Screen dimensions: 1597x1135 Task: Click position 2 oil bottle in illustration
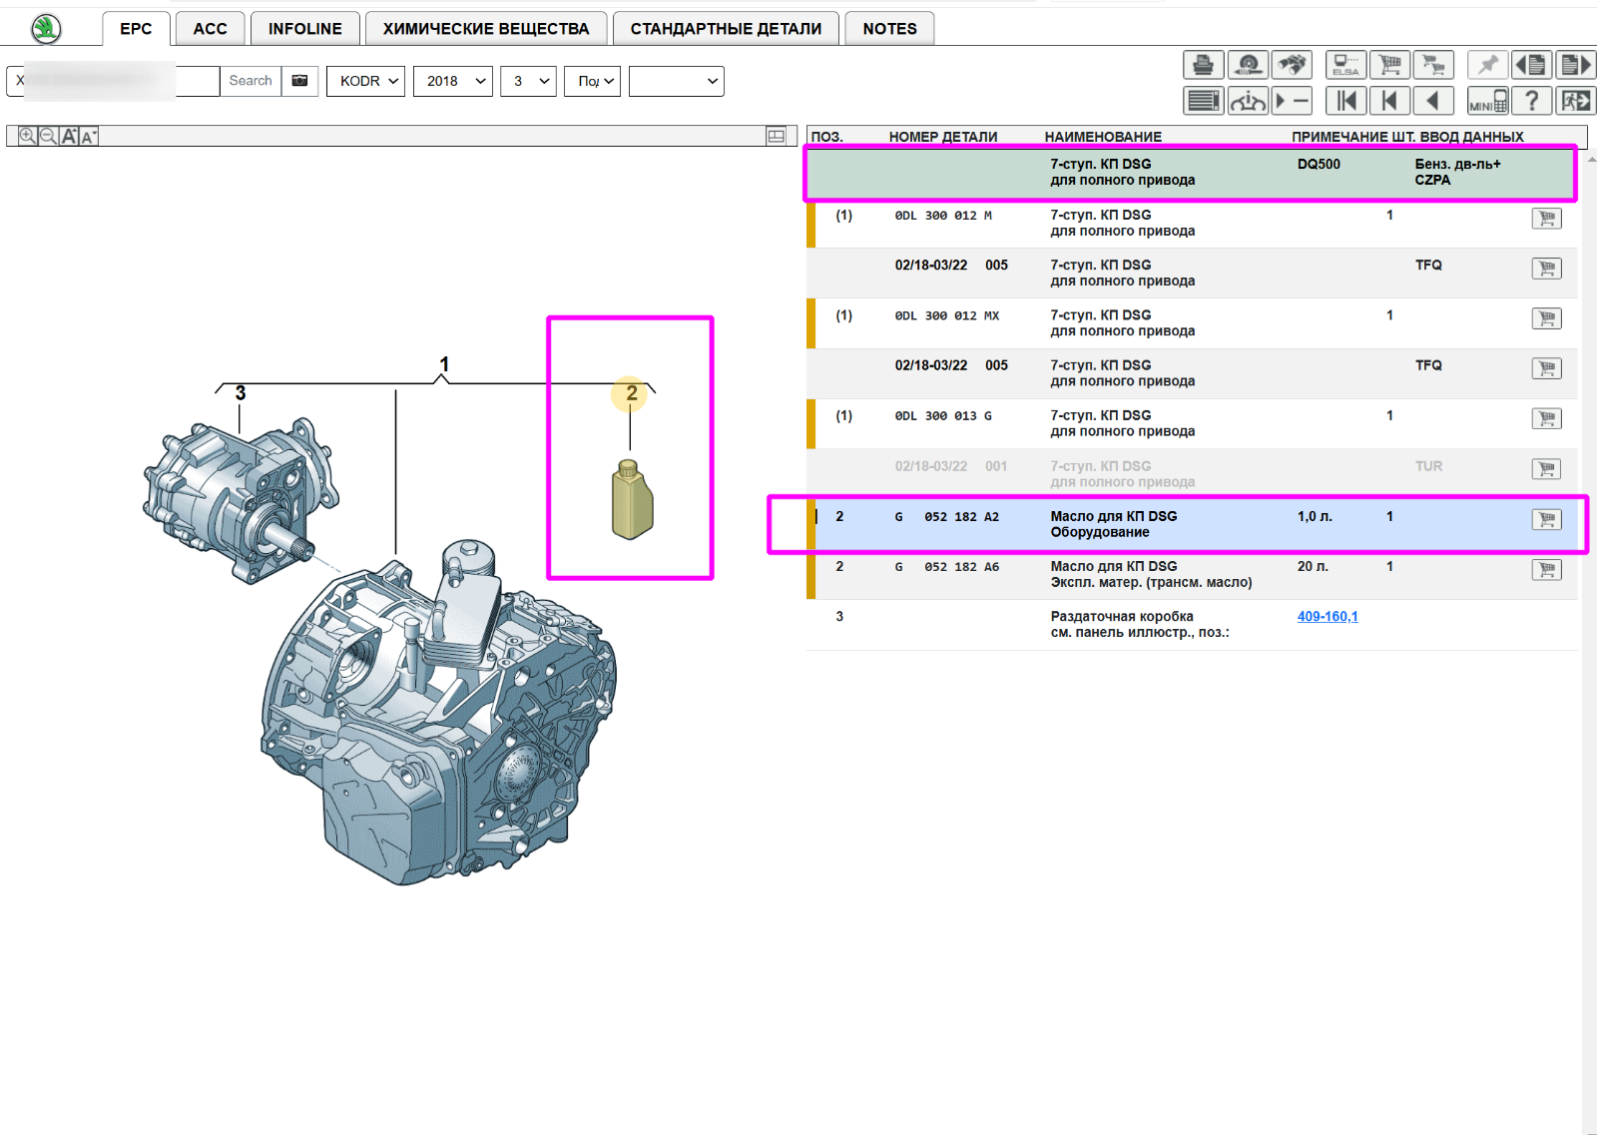pyautogui.click(x=632, y=500)
